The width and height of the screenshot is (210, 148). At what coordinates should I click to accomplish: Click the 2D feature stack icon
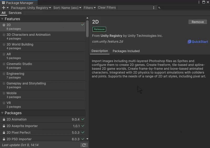(4, 25)
